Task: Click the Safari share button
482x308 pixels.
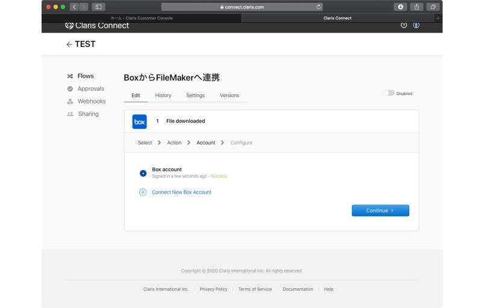Action: pyautogui.click(x=416, y=7)
